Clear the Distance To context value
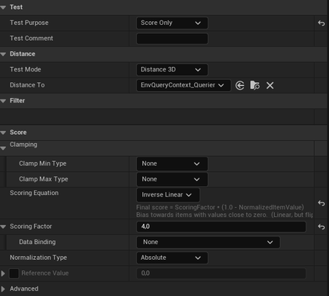This screenshot has width=329, height=296. [x=270, y=85]
